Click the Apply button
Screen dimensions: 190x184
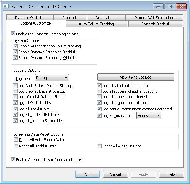tap(143, 174)
